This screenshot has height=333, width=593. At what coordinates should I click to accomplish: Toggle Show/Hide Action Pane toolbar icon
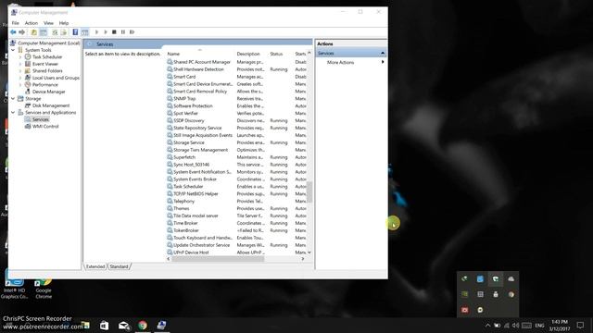[84, 32]
